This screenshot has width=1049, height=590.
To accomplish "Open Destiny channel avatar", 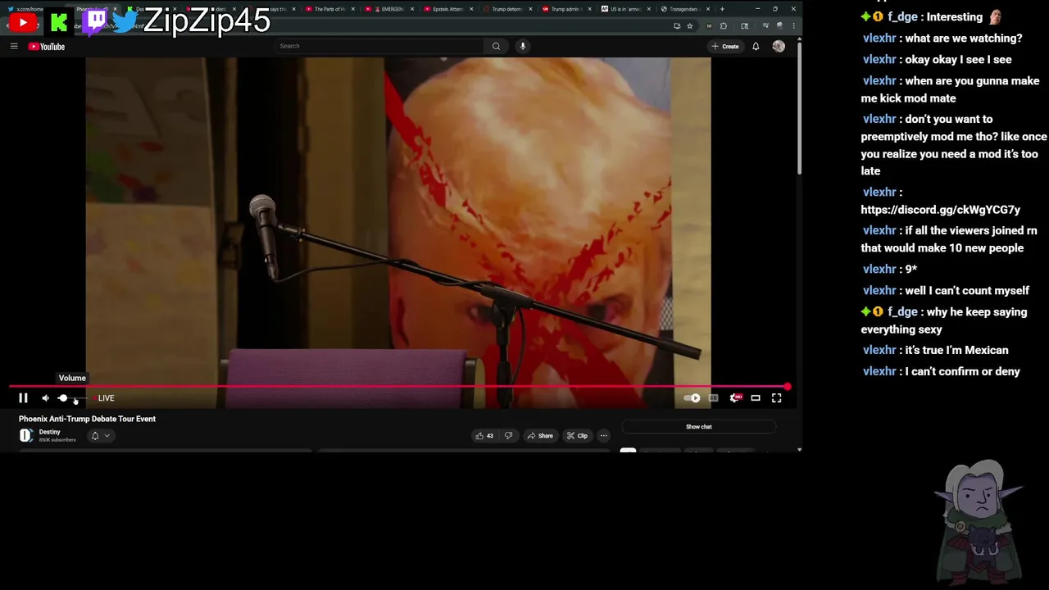I will (26, 436).
